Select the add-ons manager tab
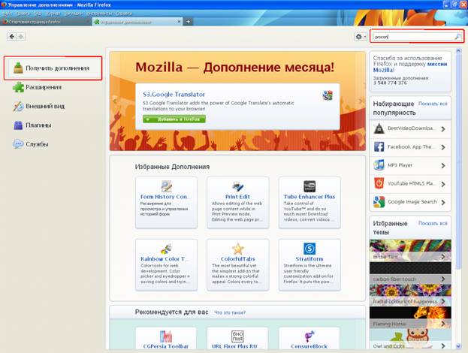Image resolution: width=468 pixels, height=353 pixels. click(137, 22)
